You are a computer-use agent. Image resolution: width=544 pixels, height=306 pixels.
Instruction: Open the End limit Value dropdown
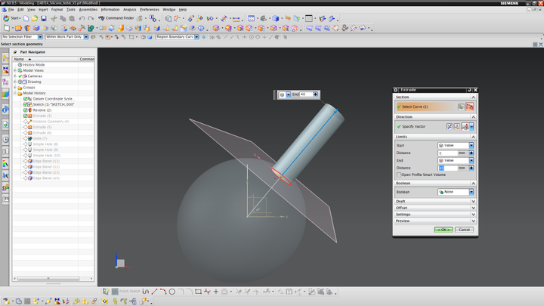click(x=456, y=160)
